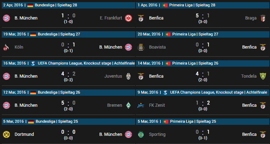Image resolution: width=270 pixels, height=144 pixels.
Task: Click the Tondela club crest
Action: (x=263, y=76)
